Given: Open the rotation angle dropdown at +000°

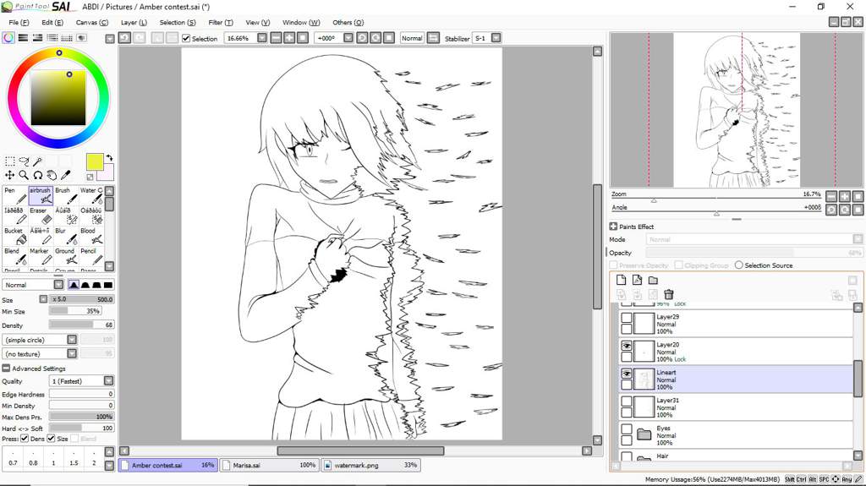Looking at the screenshot, I should [348, 38].
